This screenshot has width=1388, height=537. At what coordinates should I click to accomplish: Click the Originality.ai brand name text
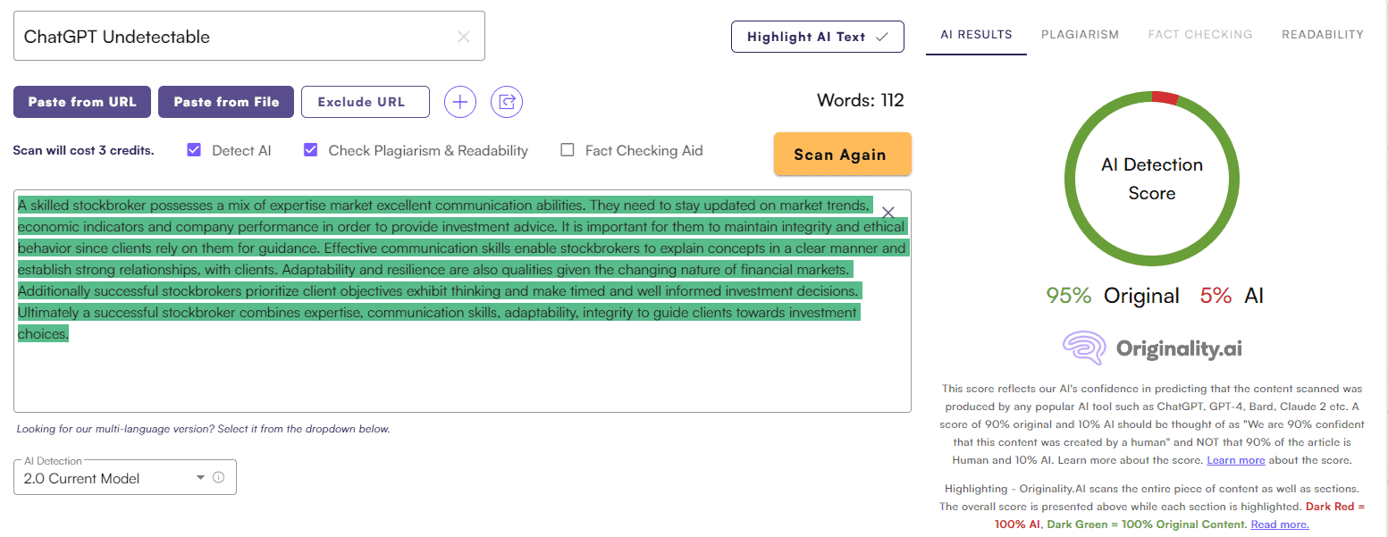[x=1179, y=348]
